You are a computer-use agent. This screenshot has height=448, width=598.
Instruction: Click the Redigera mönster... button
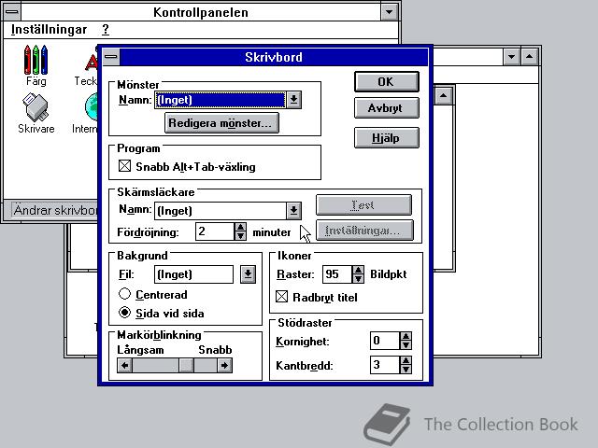(221, 122)
